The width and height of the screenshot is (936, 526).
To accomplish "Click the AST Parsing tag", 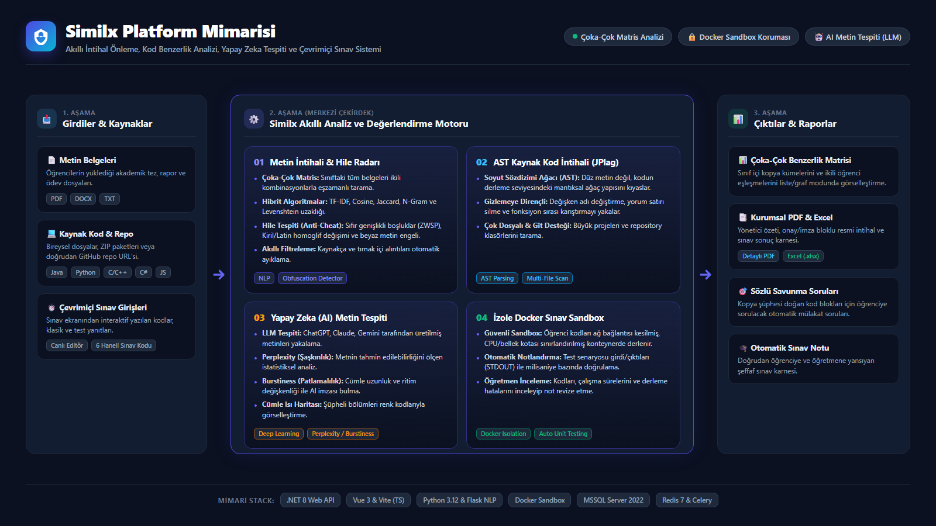I will tap(497, 278).
